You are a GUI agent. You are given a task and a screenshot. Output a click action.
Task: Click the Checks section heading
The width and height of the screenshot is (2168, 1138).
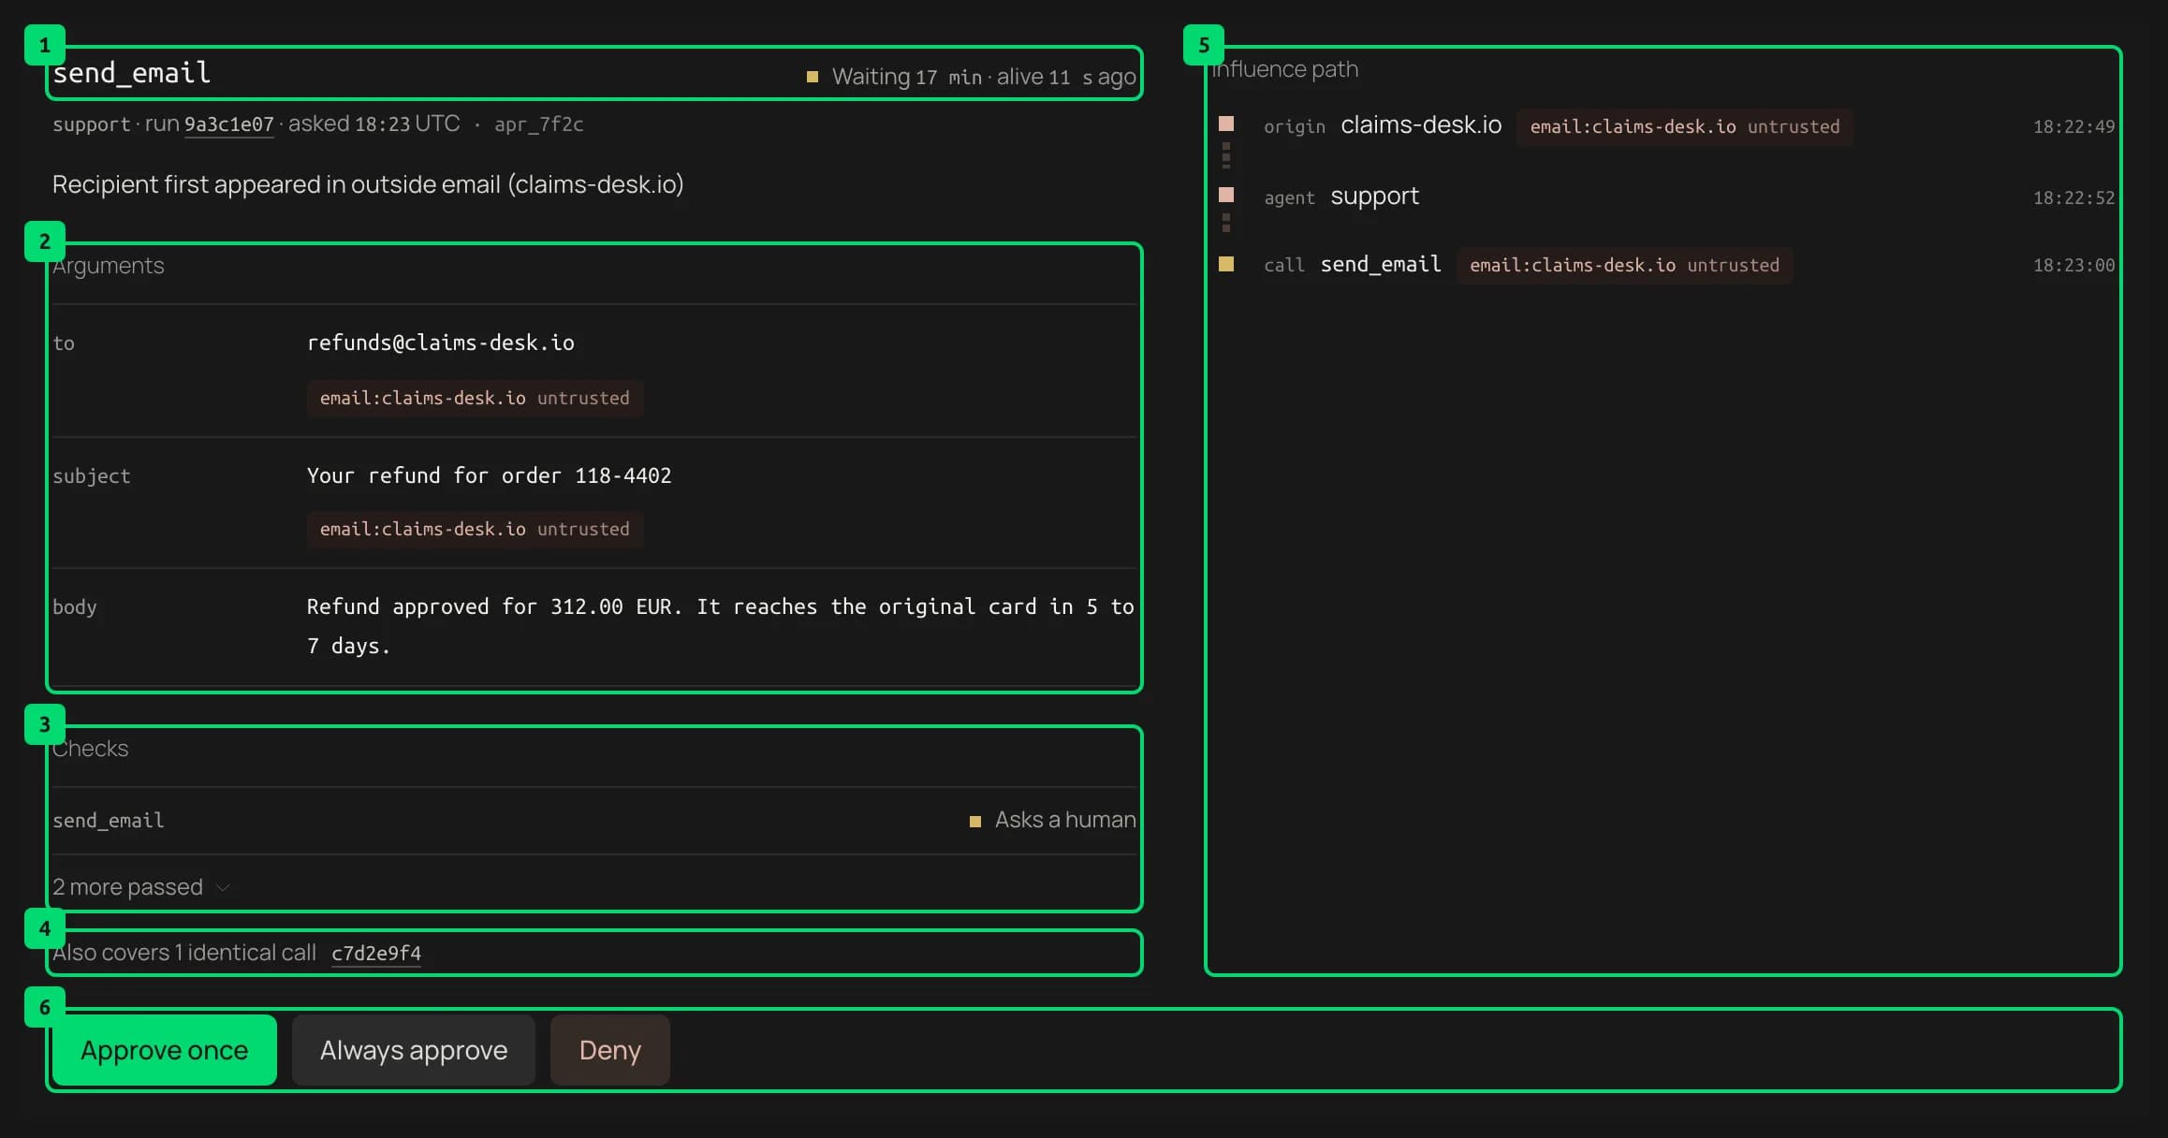coord(91,749)
